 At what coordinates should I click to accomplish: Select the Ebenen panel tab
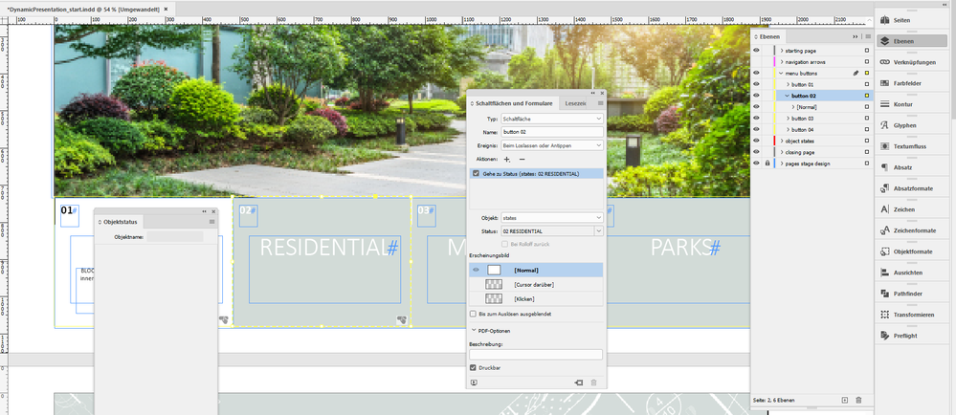point(767,36)
